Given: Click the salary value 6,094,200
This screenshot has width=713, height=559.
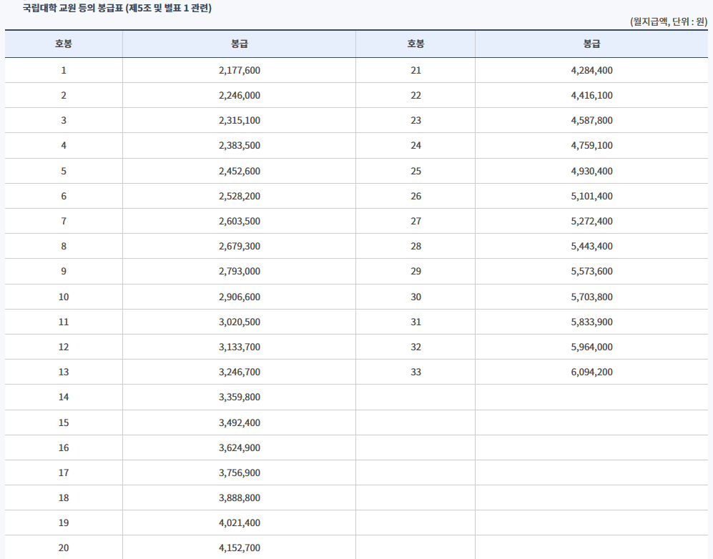Looking at the screenshot, I should tap(591, 372).
